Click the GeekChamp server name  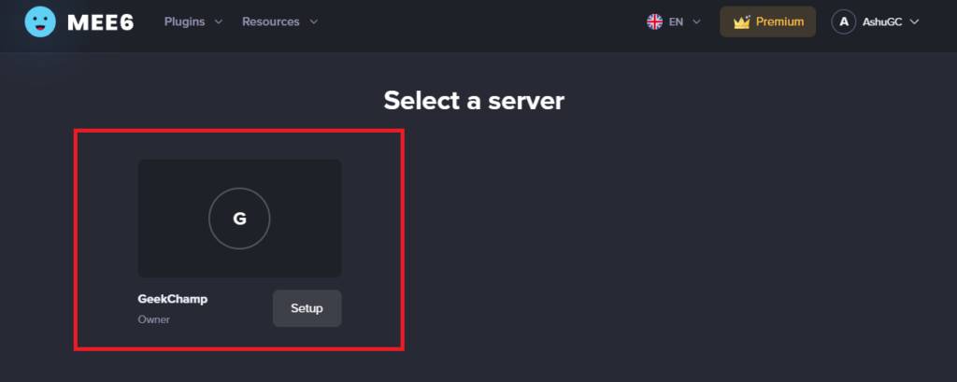pos(172,301)
